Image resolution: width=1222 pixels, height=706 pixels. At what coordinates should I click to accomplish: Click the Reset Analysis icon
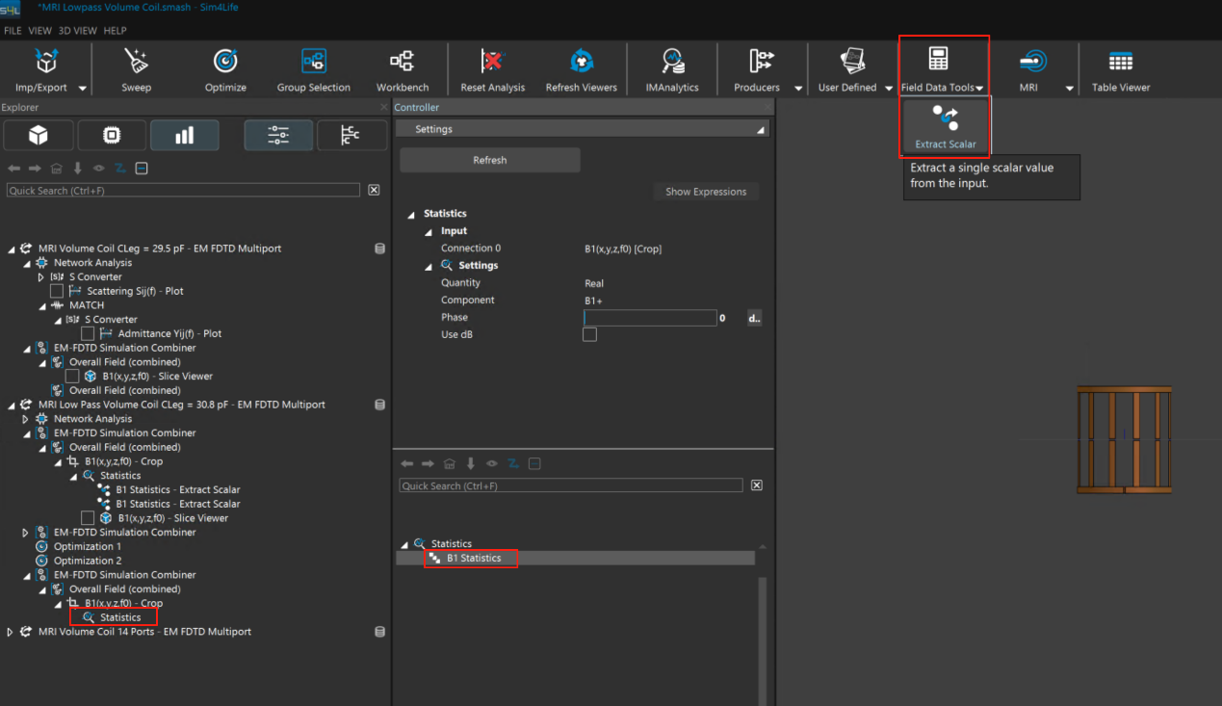[493, 62]
